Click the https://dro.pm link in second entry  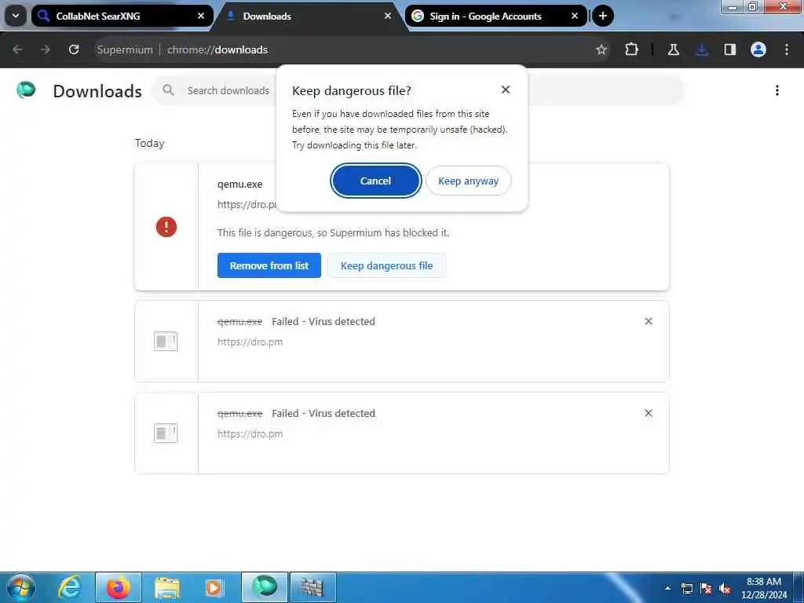(250, 342)
